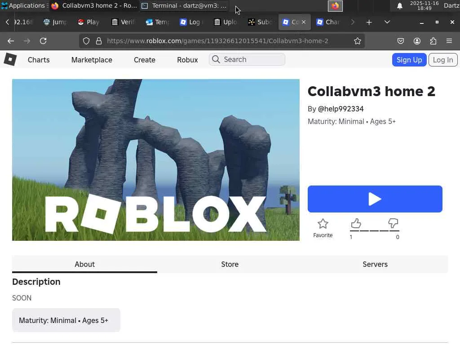Reload the page in browser toolbar
The image size is (460, 345).
[43, 41]
